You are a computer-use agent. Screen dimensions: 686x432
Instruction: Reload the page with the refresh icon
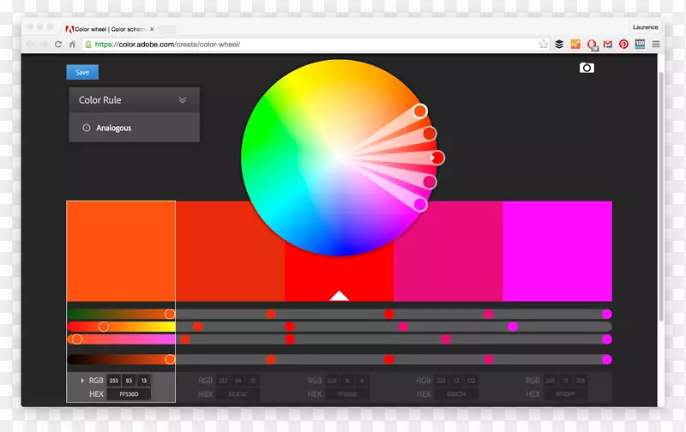[x=58, y=44]
